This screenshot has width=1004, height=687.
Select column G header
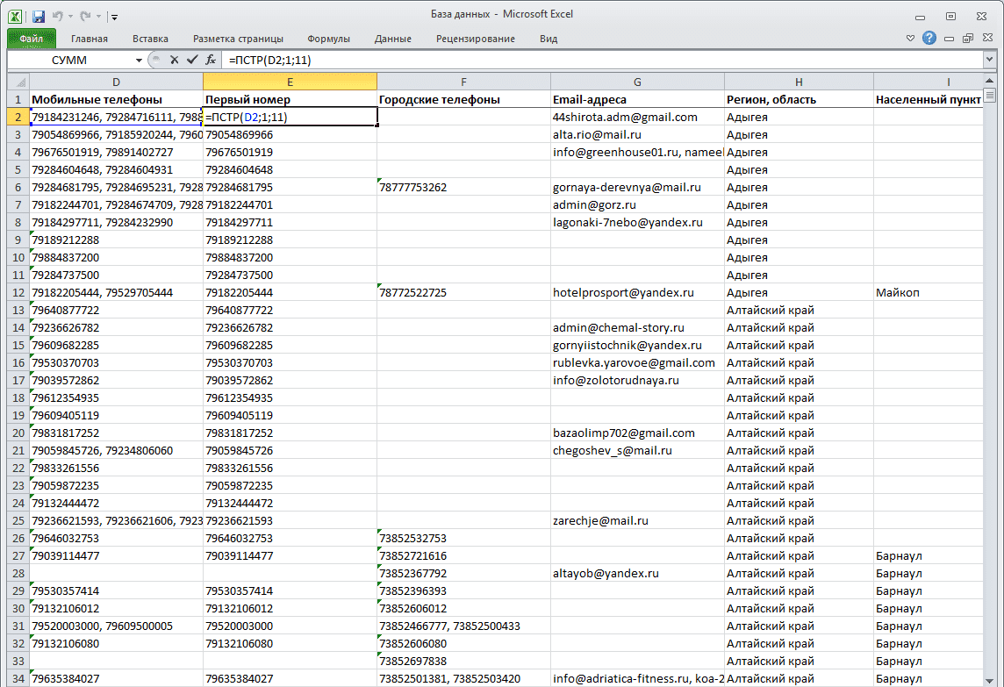[x=637, y=82]
